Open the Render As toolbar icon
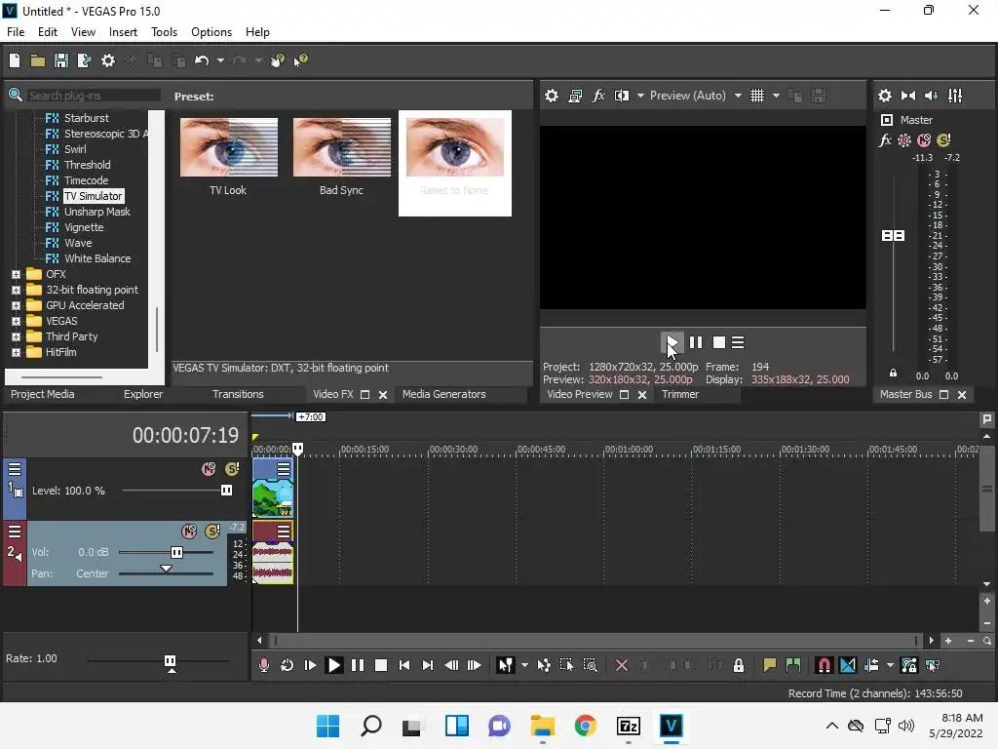The image size is (998, 749). click(84, 60)
